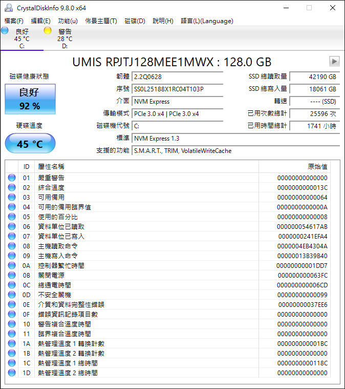Click the 支援的功能 field with S.M.A.R.T., TRIM

pos(236,151)
